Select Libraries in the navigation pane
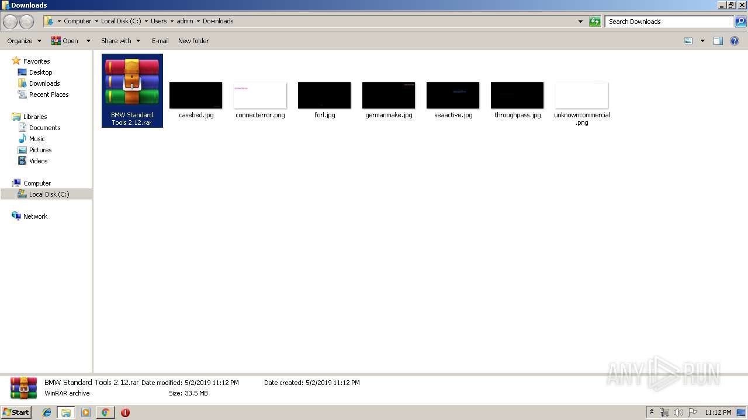 [x=35, y=117]
